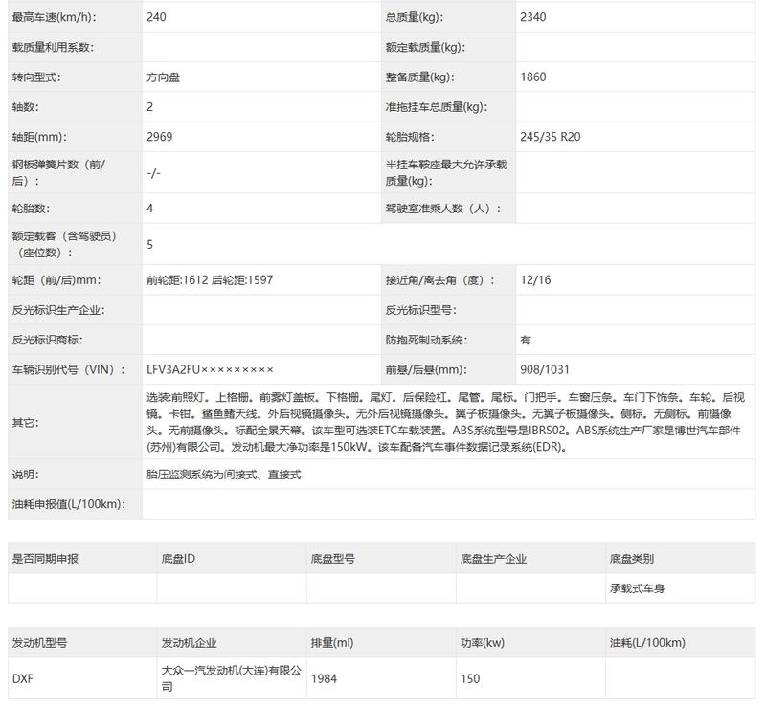
Task: Click the tire spec 245/35 R20
Action: 550,137
